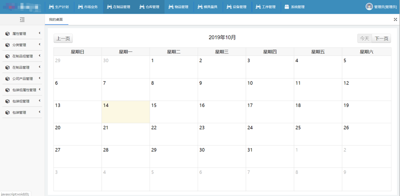Open the 设备管理 top menu
This screenshot has width=400, height=196.
click(236, 7)
